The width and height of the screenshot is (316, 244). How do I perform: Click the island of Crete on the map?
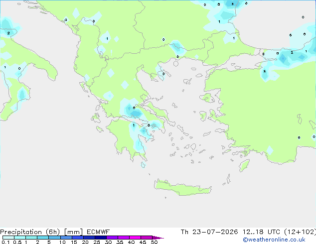pos(182,188)
